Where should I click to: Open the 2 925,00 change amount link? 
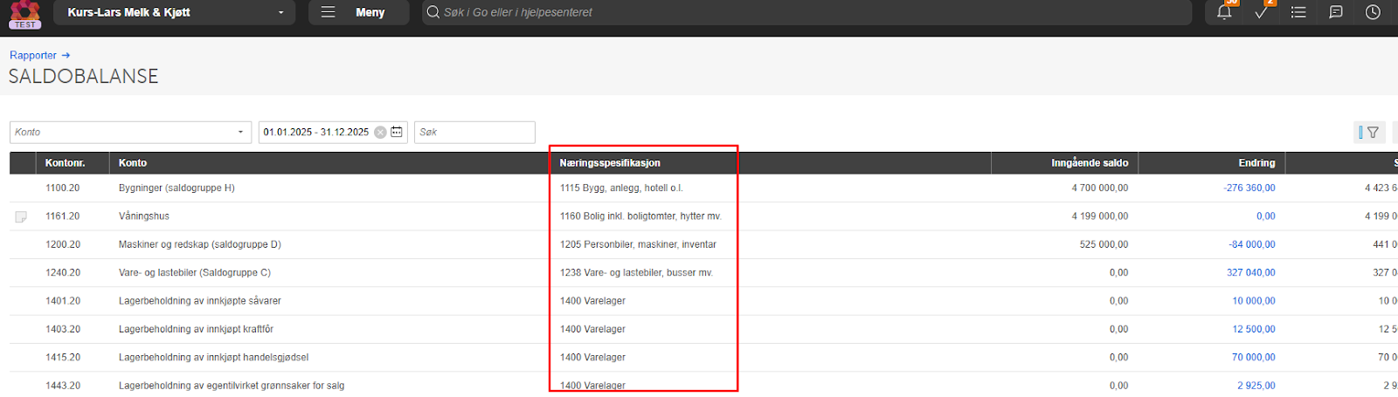(1256, 386)
